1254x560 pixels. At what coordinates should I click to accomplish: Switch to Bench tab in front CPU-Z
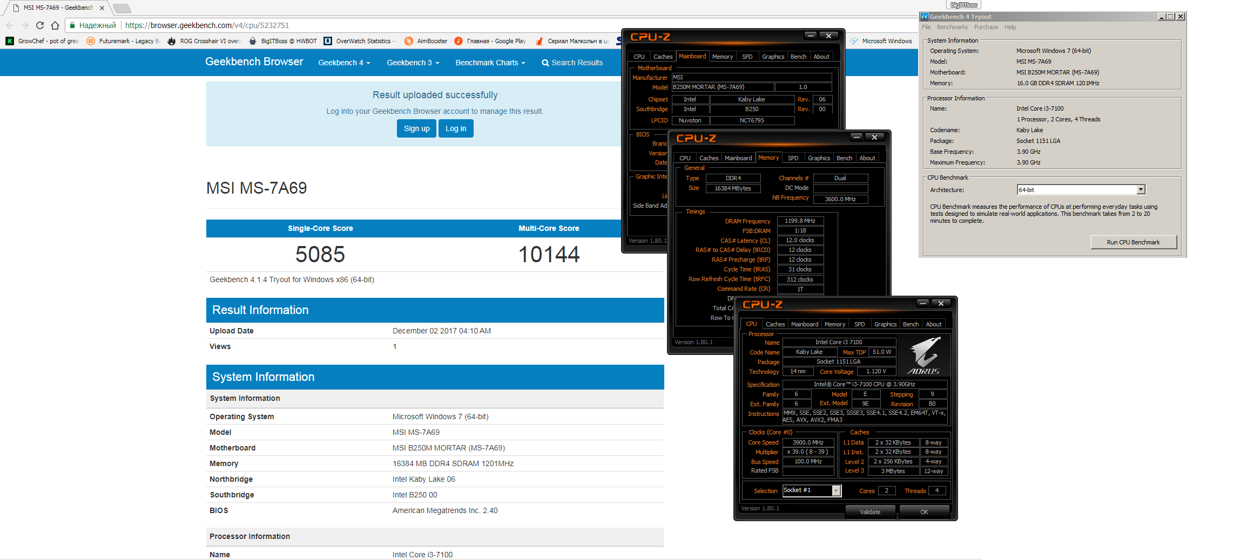tap(911, 324)
